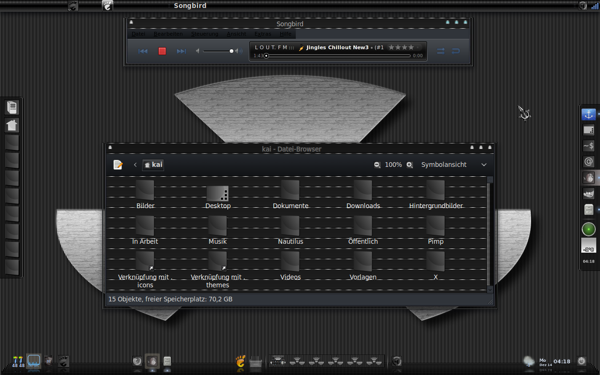
Task: Click the printer icon in bottom panel
Action: point(256,361)
